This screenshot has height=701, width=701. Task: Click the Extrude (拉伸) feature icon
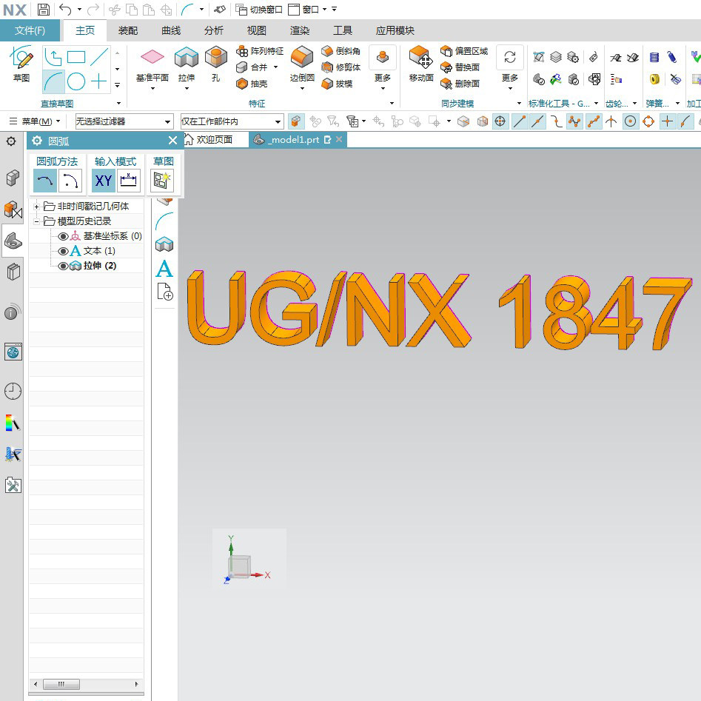[187, 57]
